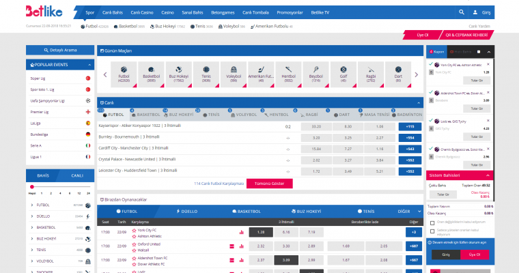Select odds 1.28 for York City FC

point(261,232)
